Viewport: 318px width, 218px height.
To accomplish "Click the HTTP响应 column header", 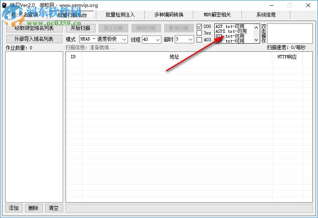I will (x=287, y=57).
